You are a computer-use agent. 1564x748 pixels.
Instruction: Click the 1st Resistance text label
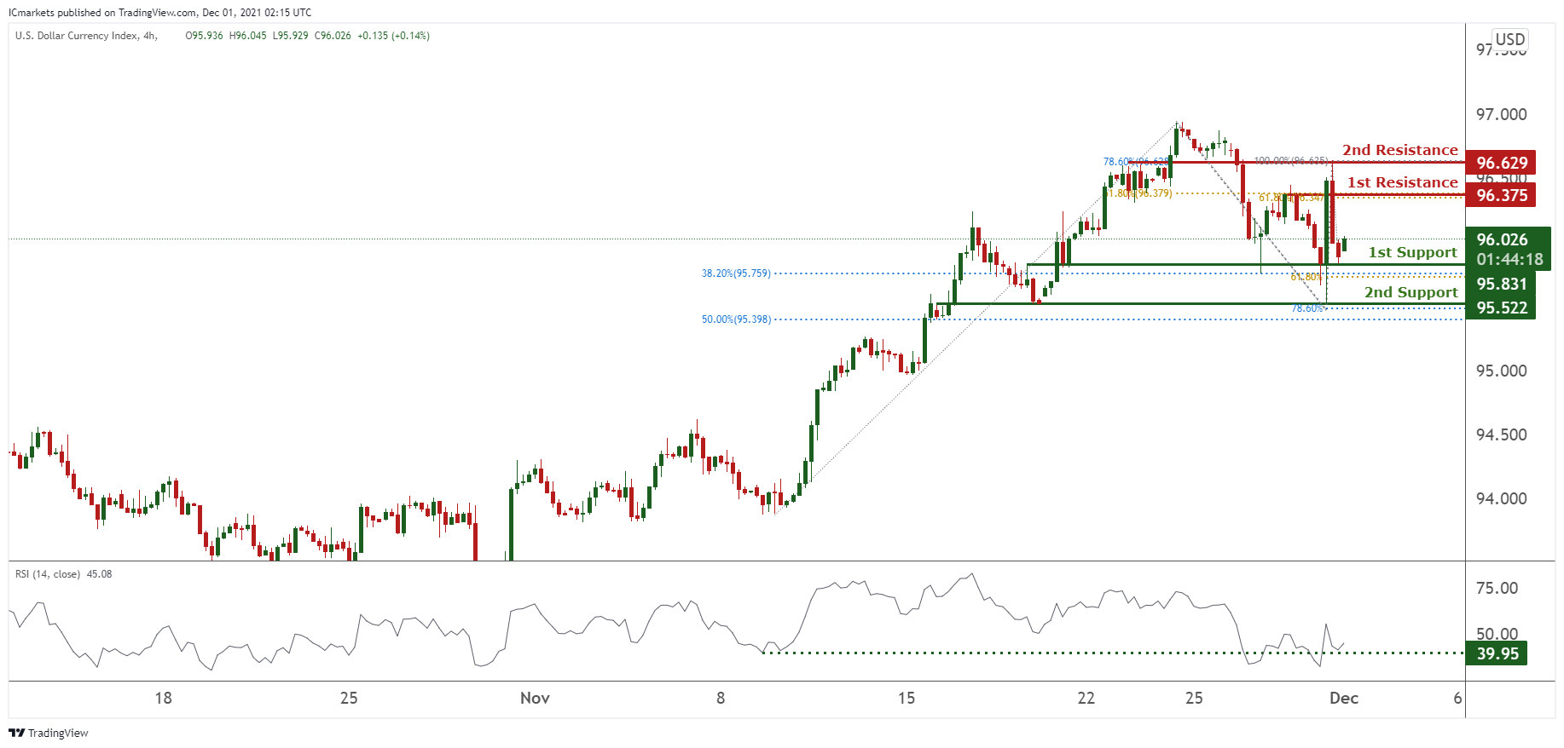tap(1402, 182)
